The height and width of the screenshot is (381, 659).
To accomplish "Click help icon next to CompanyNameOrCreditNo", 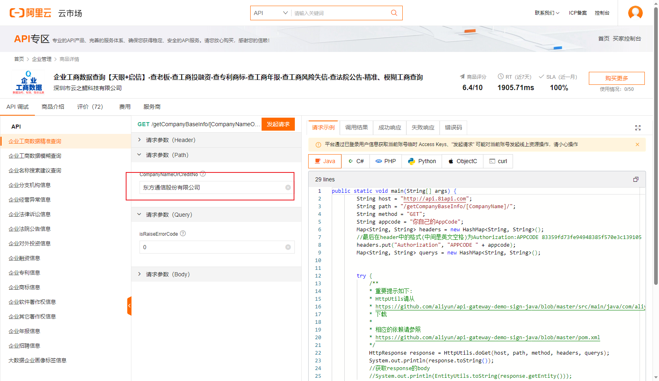I will pyautogui.click(x=203, y=174).
